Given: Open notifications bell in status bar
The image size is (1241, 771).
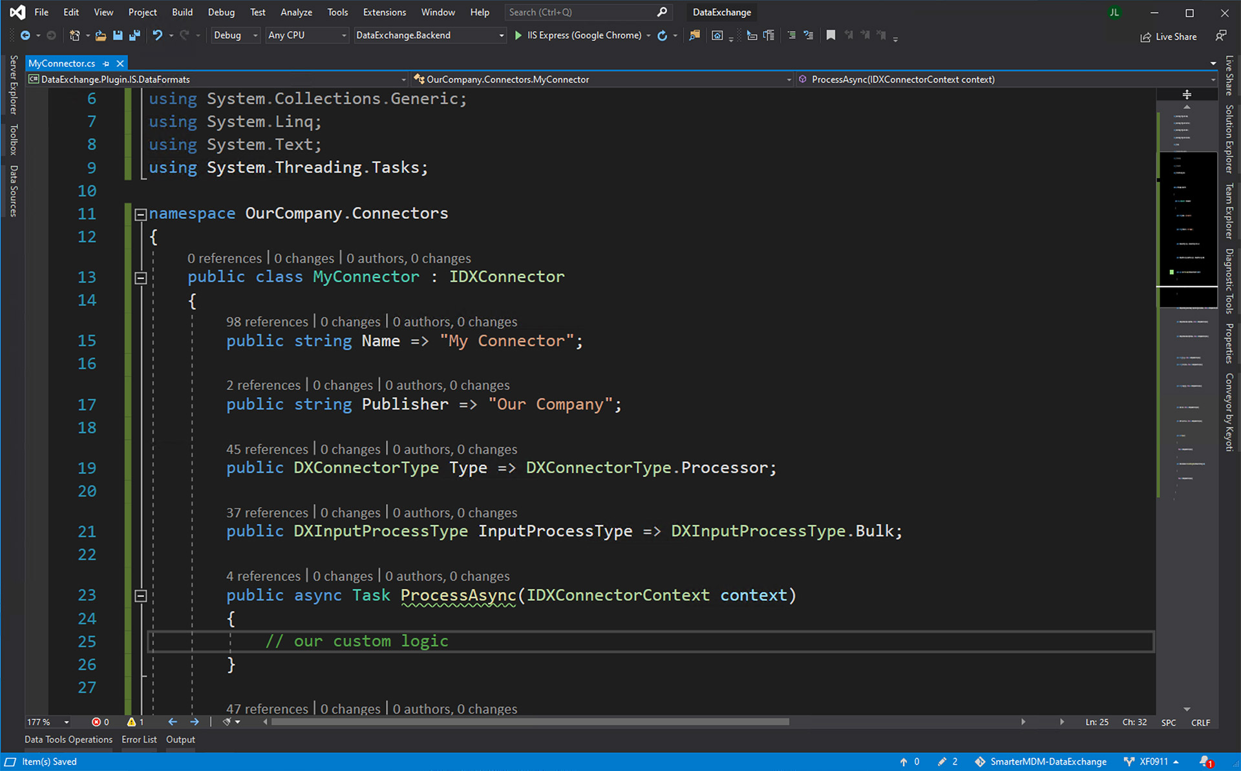Looking at the screenshot, I should [x=1205, y=761].
